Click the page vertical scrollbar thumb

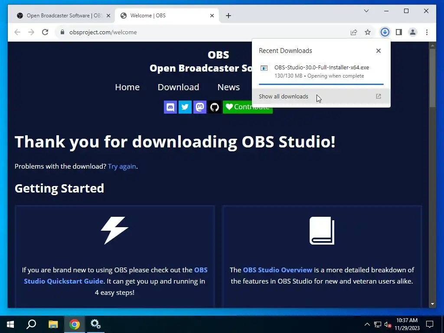tap(432, 78)
